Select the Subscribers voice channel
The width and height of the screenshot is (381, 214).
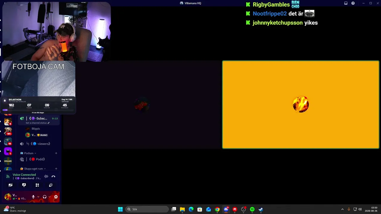click(38, 119)
